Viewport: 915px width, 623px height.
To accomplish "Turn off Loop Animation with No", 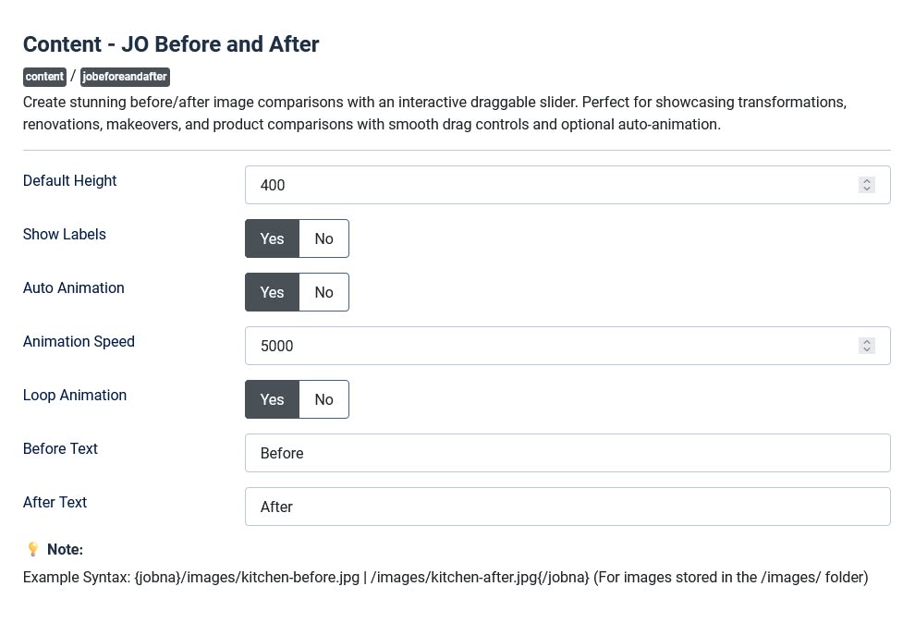I will click(323, 399).
